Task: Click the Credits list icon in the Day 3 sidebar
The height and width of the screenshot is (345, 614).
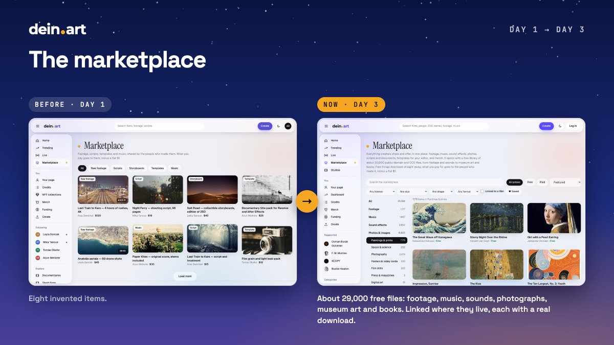Action: pos(326,202)
